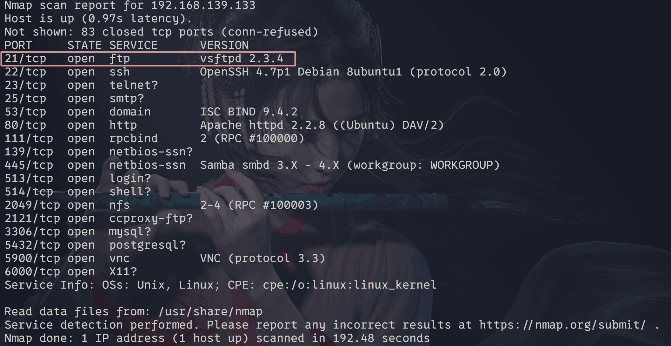Click the 21/tcp port entry
Image resolution: width=671 pixels, height=346 pixels.
tap(25, 59)
